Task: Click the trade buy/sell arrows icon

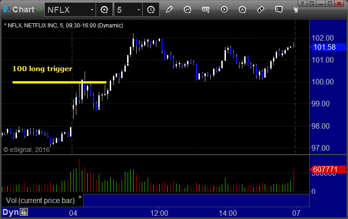Action: [261, 10]
